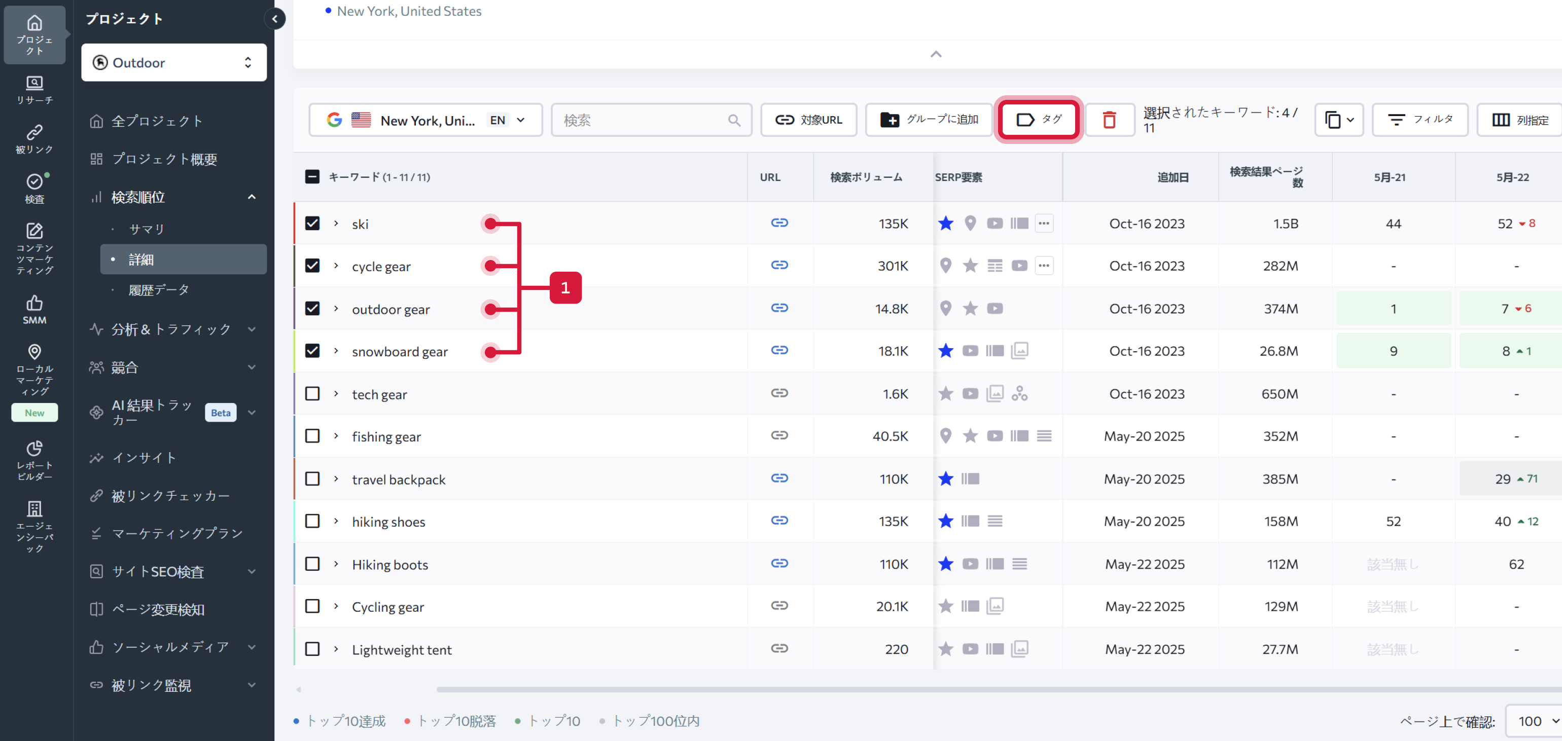Click the 対象URL button
The width and height of the screenshot is (1562, 741).
tap(808, 120)
